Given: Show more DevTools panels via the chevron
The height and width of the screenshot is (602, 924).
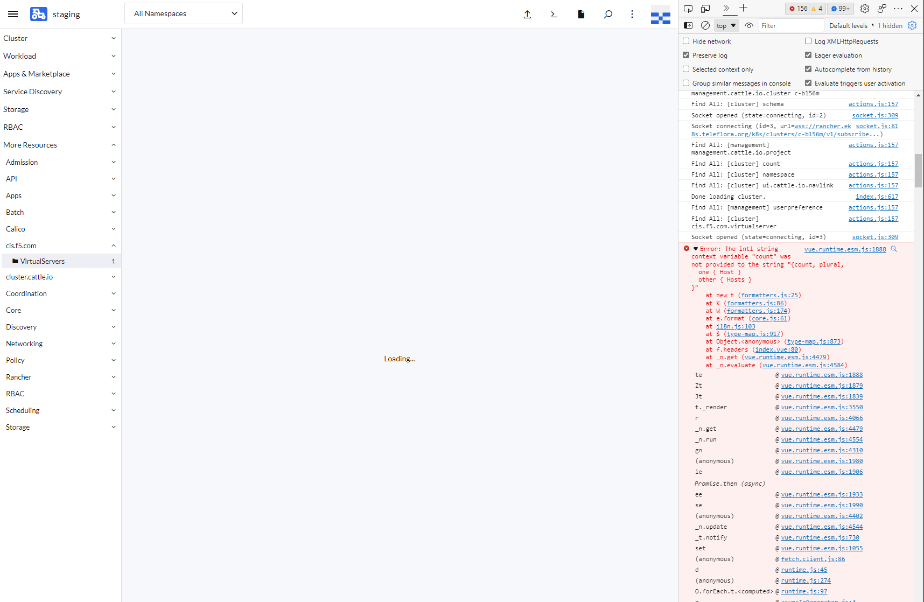Looking at the screenshot, I should (x=726, y=9).
